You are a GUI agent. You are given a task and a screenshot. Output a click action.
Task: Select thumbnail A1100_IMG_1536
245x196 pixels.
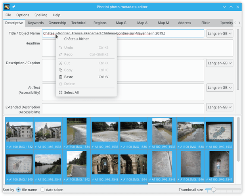[x=134, y=133]
